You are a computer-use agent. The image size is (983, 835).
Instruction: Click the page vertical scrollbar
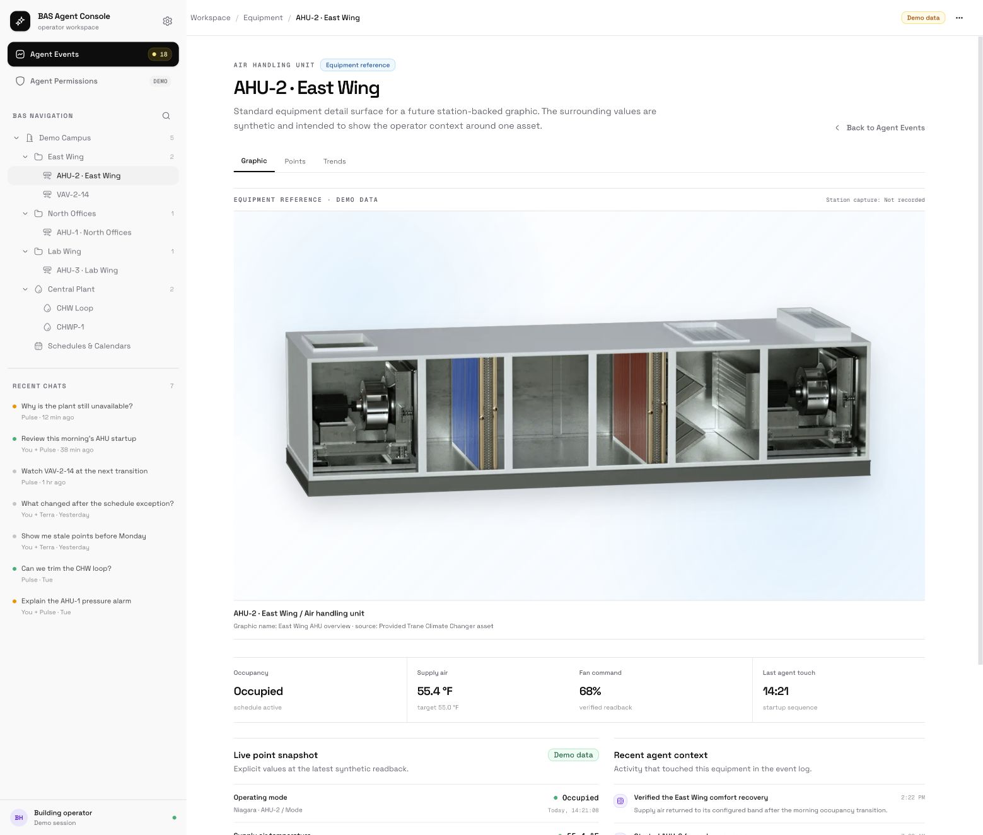[x=980, y=350]
